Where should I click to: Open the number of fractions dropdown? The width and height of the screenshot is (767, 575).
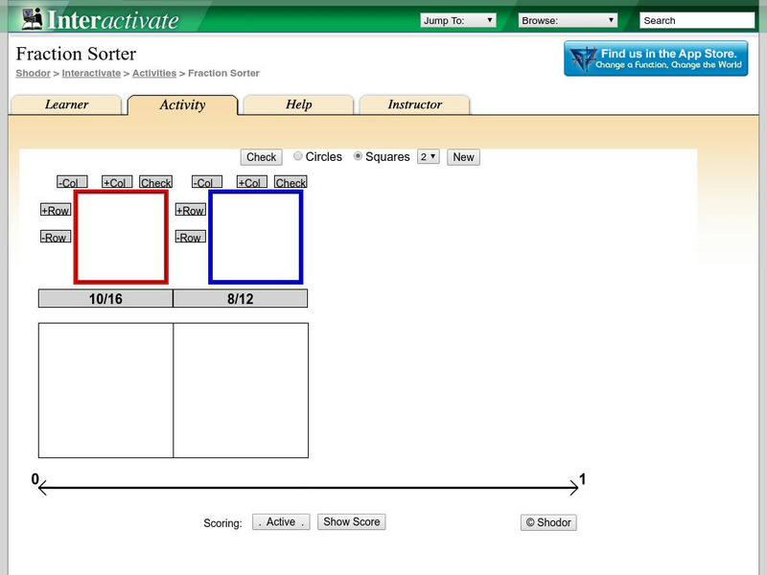pyautogui.click(x=428, y=156)
